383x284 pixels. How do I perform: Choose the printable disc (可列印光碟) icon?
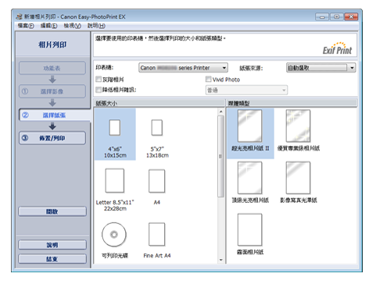tap(114, 234)
